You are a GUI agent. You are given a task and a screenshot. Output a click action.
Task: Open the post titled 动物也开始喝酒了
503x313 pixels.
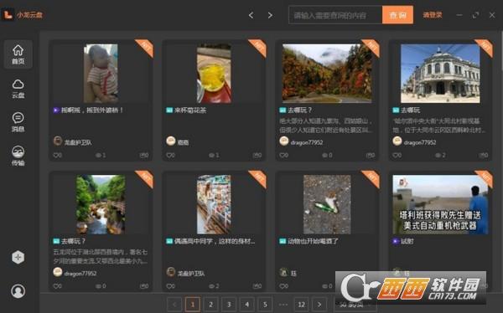(x=313, y=241)
